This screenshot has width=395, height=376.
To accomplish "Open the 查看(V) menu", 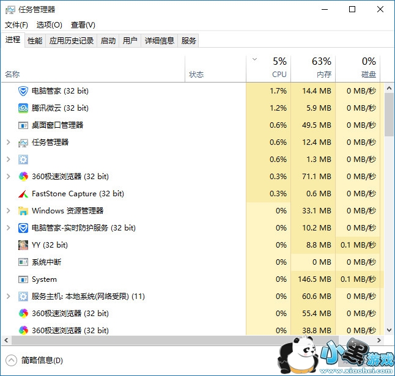I will (x=83, y=25).
